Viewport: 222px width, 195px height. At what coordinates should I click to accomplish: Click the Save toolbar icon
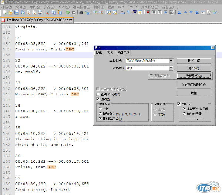[17, 13]
